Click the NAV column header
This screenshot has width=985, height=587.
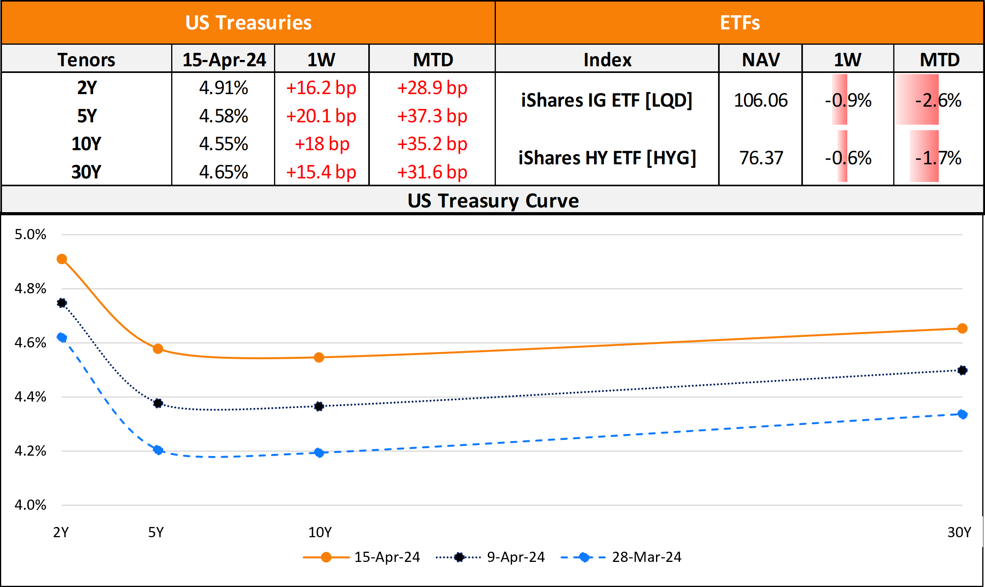[760, 60]
